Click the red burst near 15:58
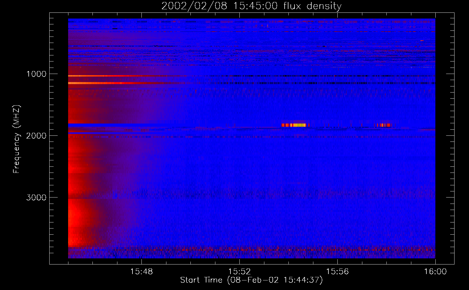 coord(384,125)
